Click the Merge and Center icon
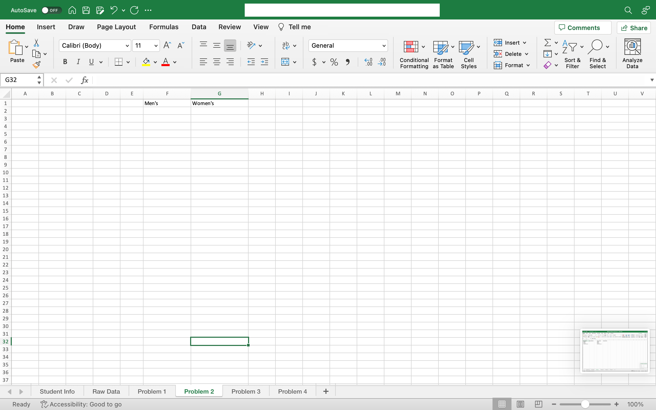 point(285,62)
